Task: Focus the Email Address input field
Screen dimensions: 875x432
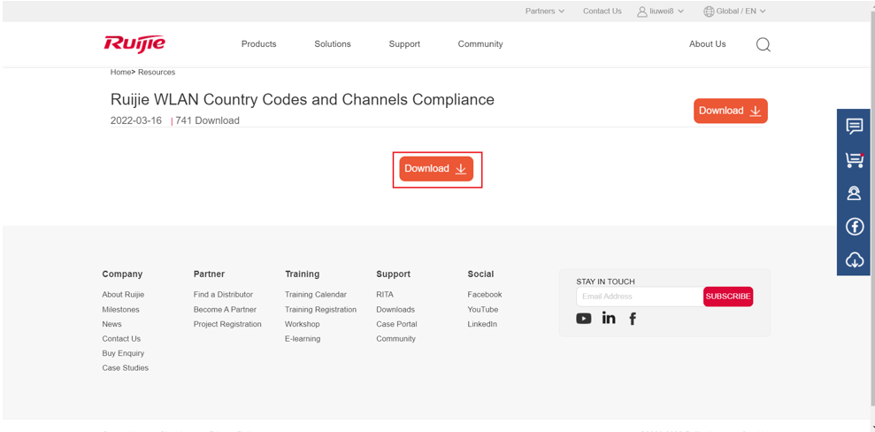Action: click(640, 297)
